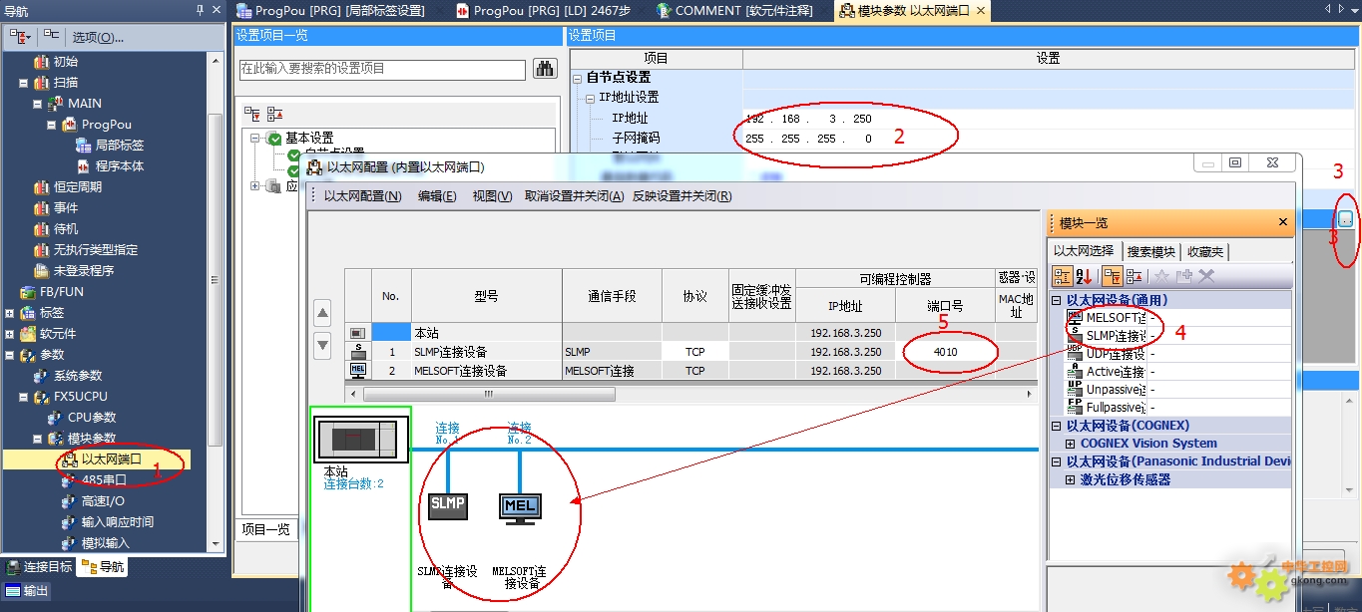Click the expand-all tree icon in the navigation toolbar
The image size is (1362, 612).
pyautogui.click(x=20, y=37)
